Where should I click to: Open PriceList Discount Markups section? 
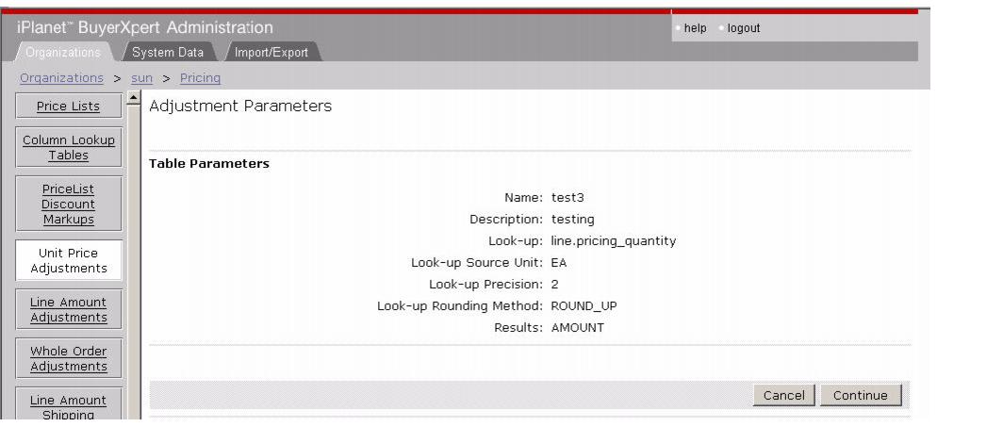pos(69,204)
